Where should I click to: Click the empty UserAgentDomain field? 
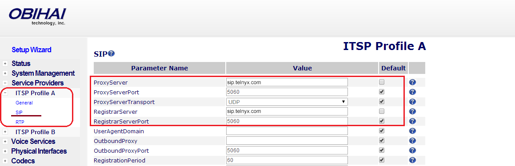(x=287, y=131)
